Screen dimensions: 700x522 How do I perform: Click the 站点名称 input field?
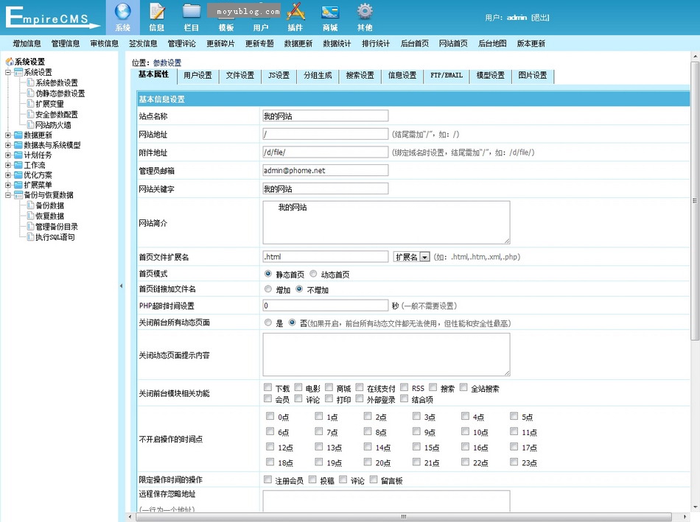[x=326, y=116]
